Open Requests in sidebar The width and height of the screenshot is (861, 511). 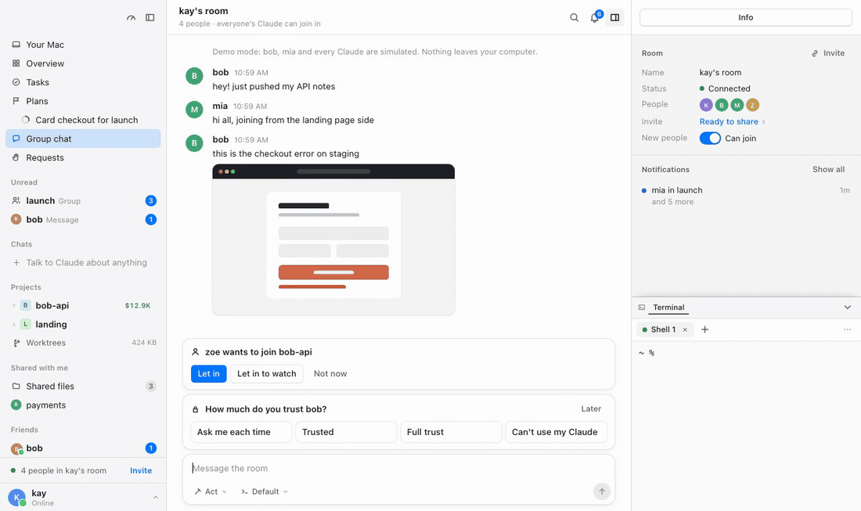pos(83,157)
